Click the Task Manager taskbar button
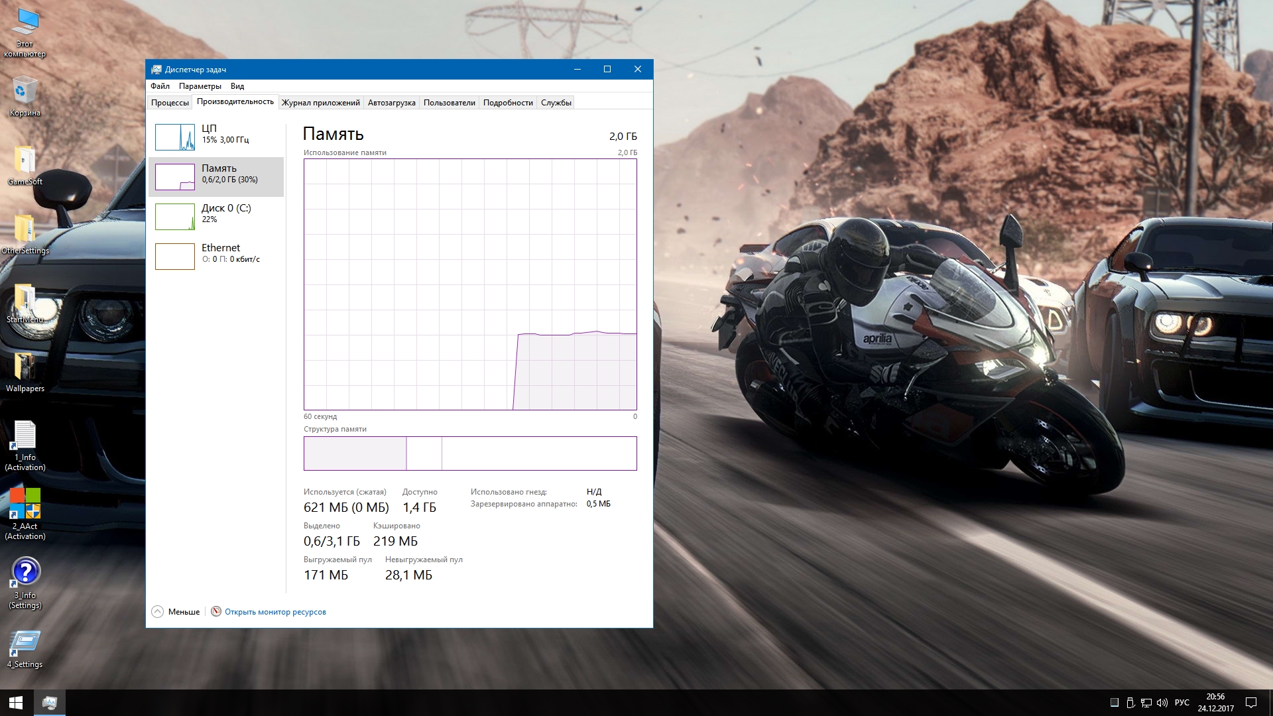 [49, 703]
